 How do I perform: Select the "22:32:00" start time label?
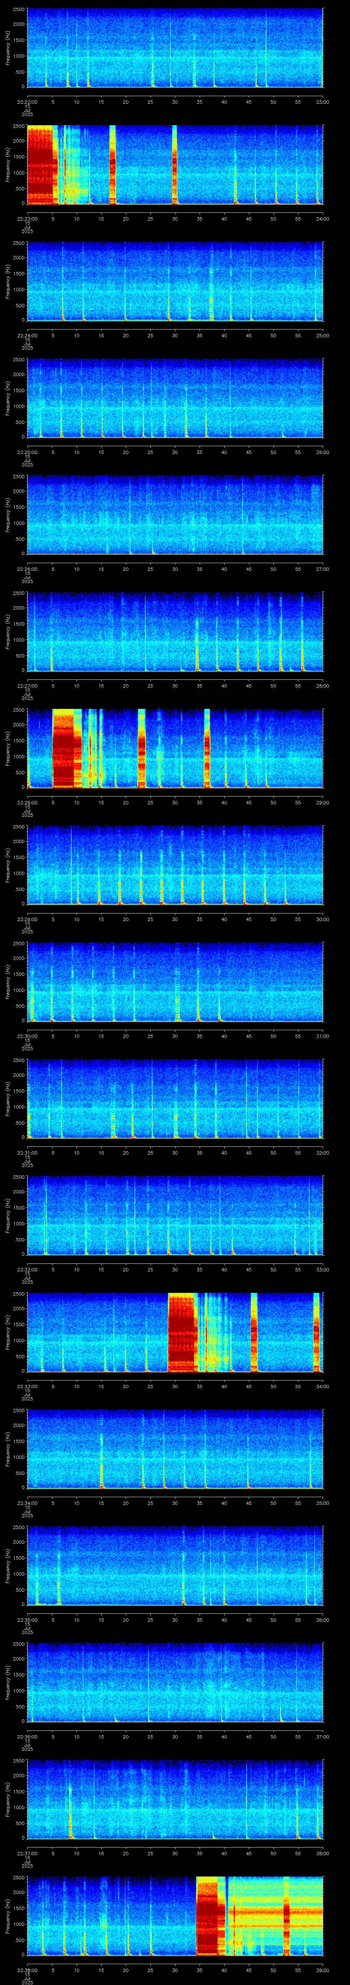pos(27,1269)
